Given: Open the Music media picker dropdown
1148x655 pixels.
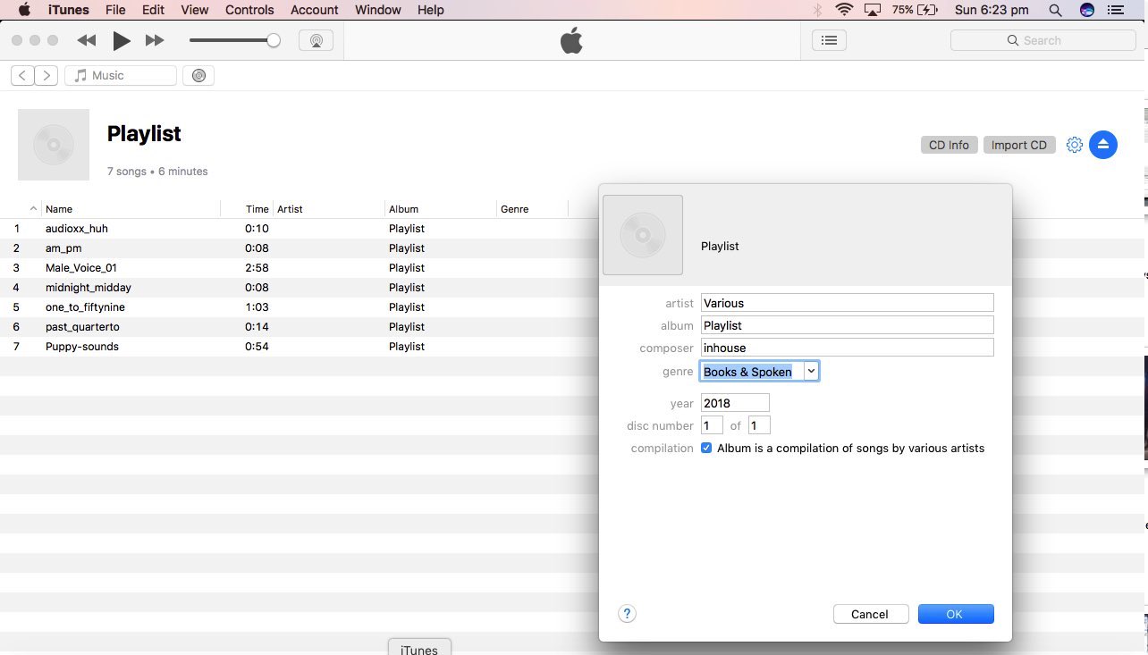Looking at the screenshot, I should coord(121,76).
